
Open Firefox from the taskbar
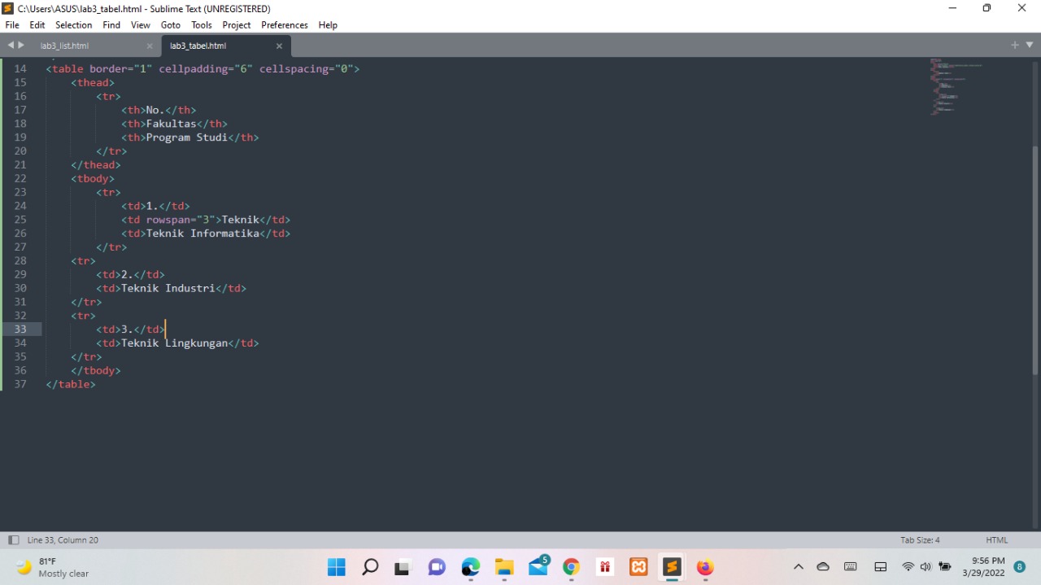(705, 567)
